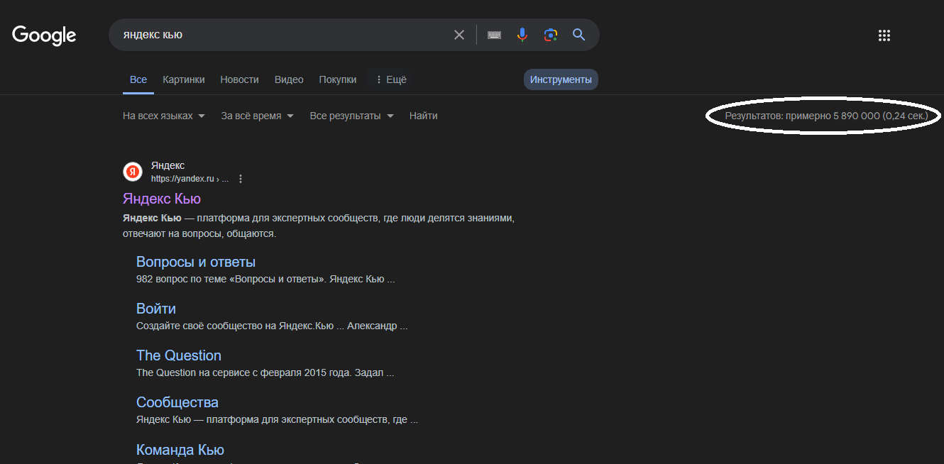Open the Видео tab
Image resolution: width=944 pixels, height=464 pixels.
(289, 79)
